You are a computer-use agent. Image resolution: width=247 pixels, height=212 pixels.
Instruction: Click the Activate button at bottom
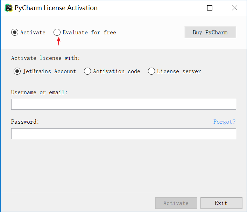point(176,203)
